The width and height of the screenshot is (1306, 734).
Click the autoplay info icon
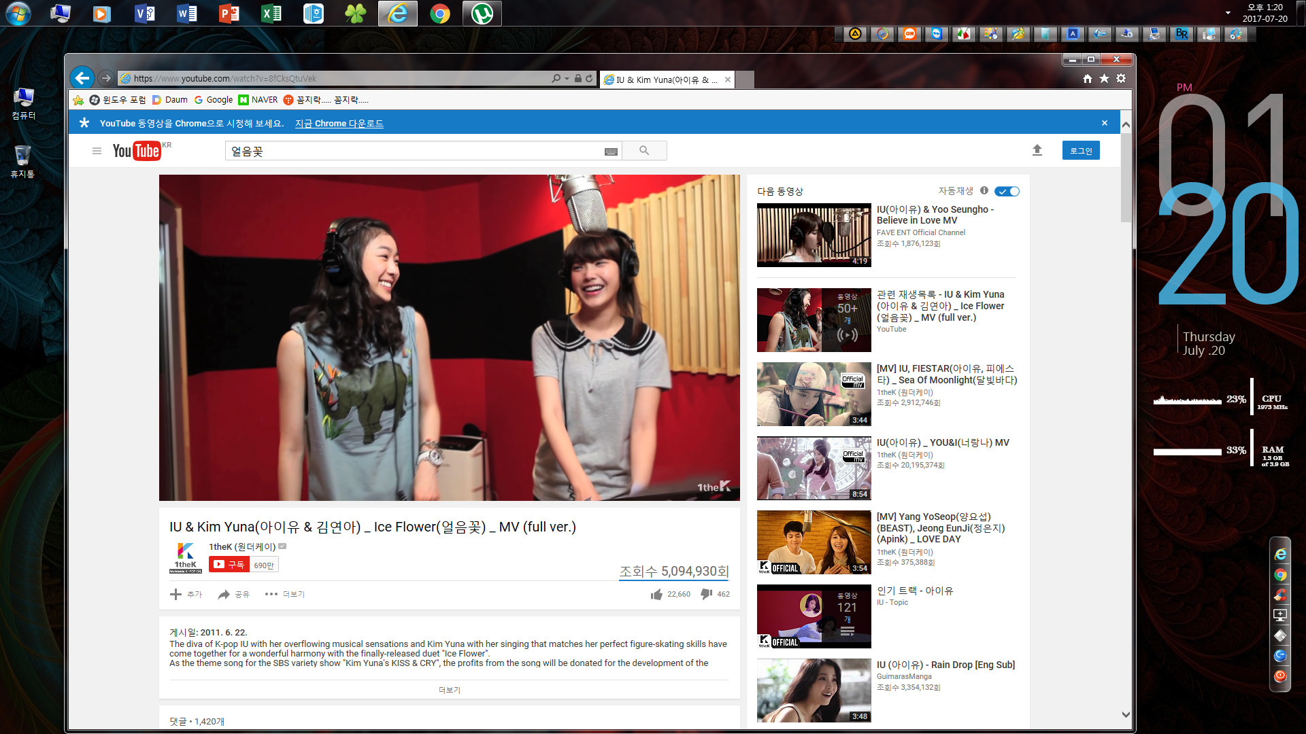click(x=984, y=191)
